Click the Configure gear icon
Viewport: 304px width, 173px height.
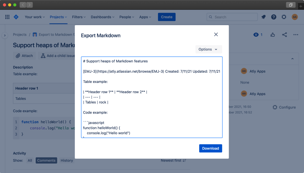pos(275,107)
